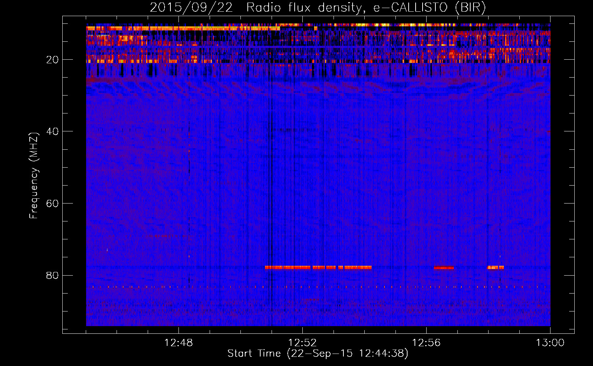Viewport: 593px width, 366px height.
Task: Click the '13:00' time tick label
Action: tap(550, 343)
